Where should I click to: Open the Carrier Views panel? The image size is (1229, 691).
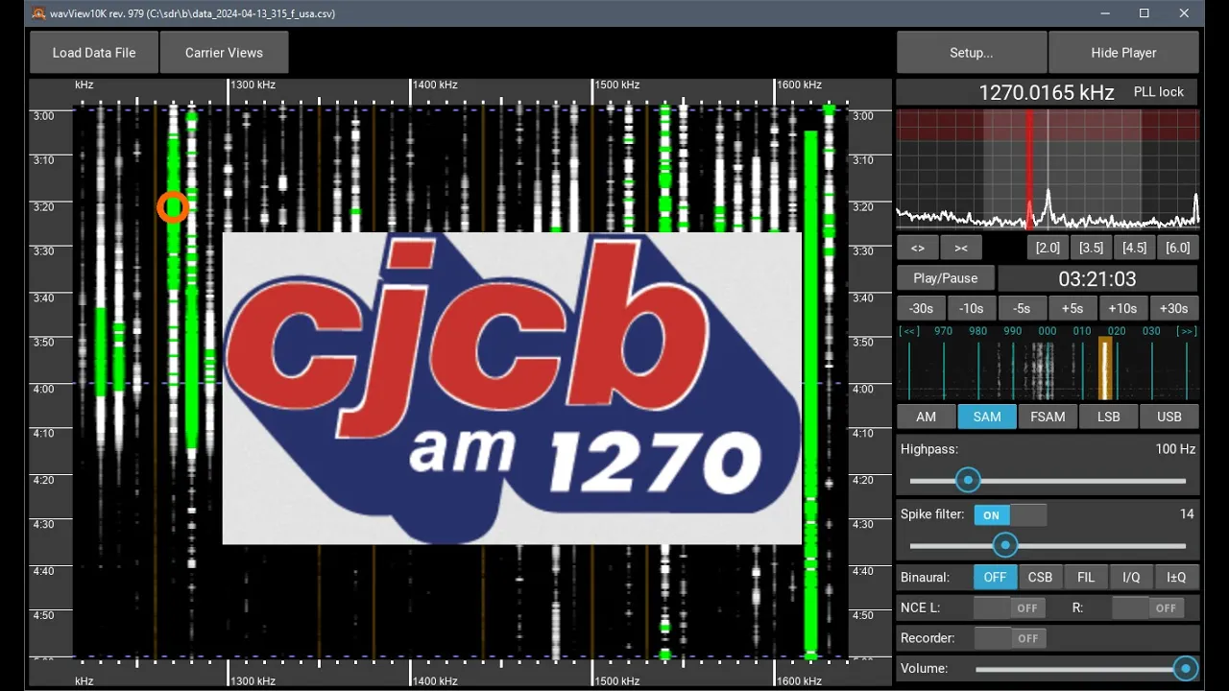(x=224, y=53)
